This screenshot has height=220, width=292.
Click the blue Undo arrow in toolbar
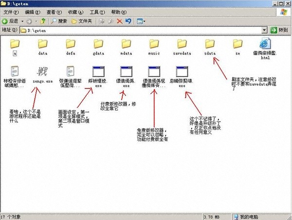128,21
